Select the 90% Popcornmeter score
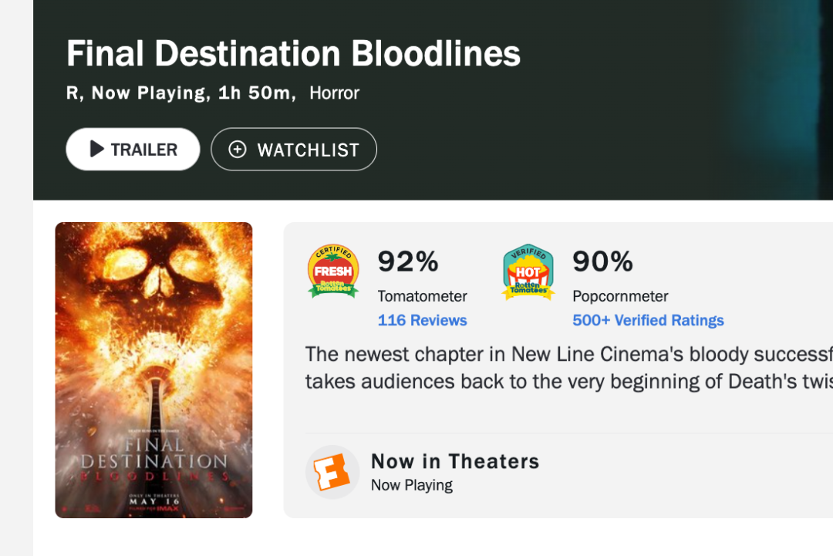The width and height of the screenshot is (833, 556). [603, 261]
